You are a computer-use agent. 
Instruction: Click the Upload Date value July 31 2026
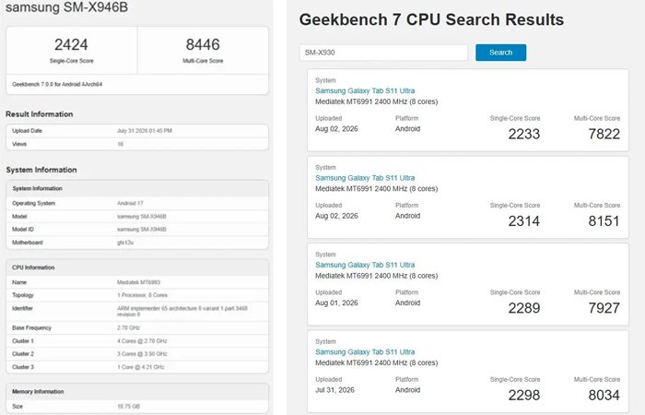pyautogui.click(x=145, y=131)
